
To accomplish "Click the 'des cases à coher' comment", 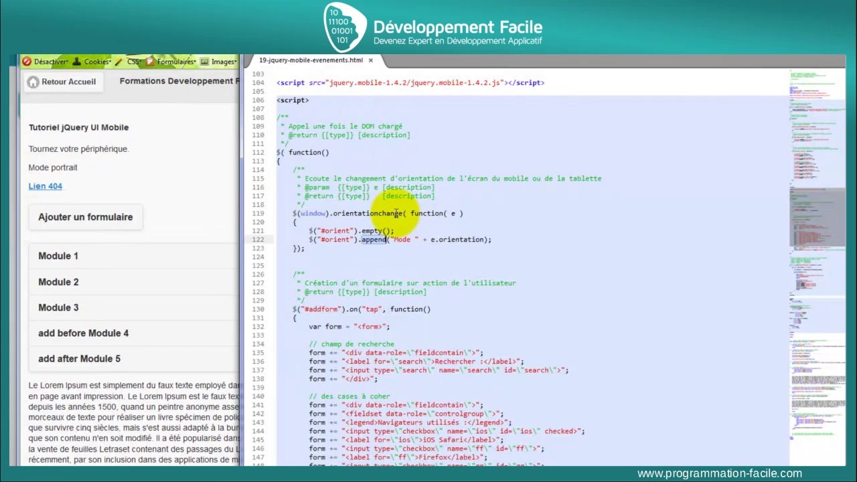I will 349,396.
